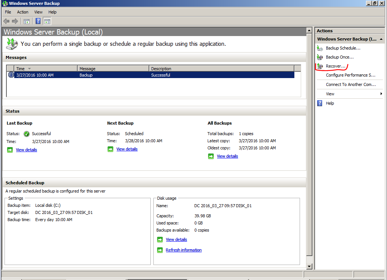Image resolution: width=387 pixels, height=280 pixels.
Task: Open View details link under Disk usage
Action: 176,239
